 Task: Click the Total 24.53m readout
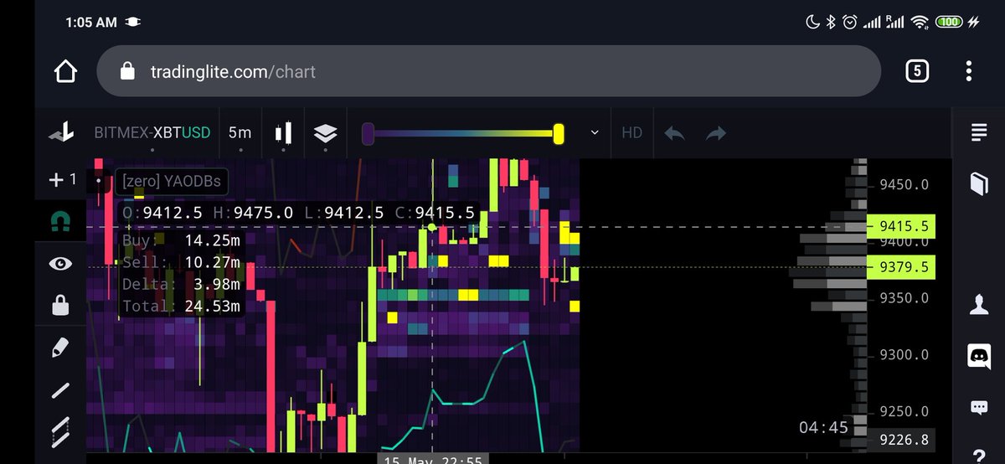point(182,307)
